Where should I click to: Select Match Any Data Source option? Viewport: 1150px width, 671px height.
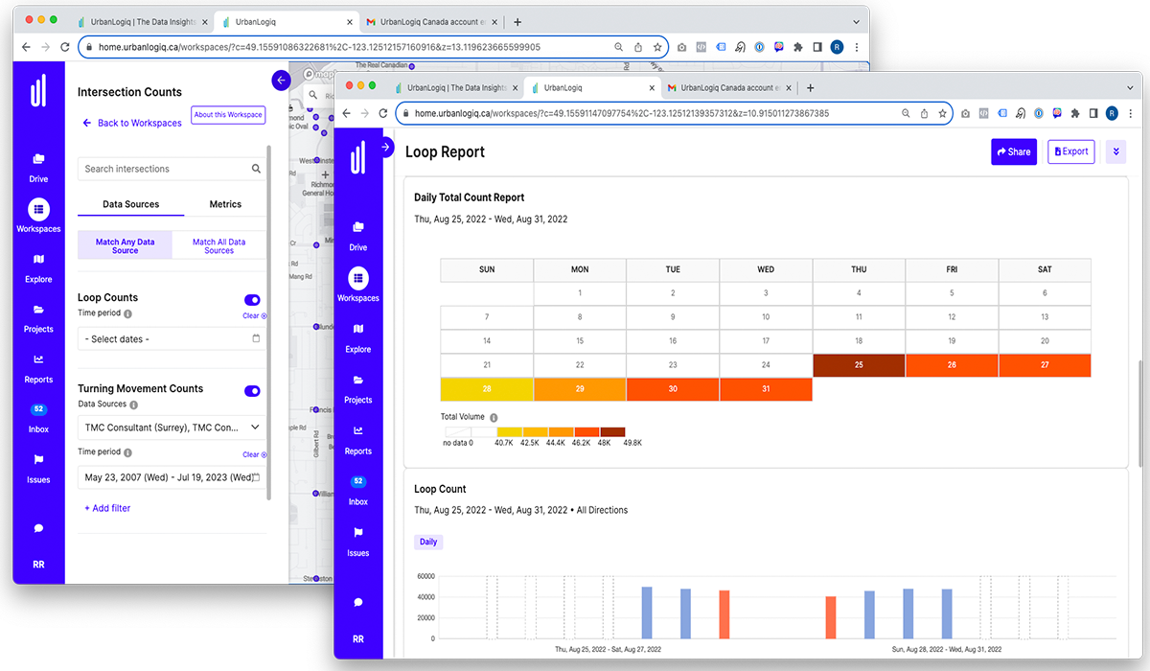pyautogui.click(x=125, y=246)
